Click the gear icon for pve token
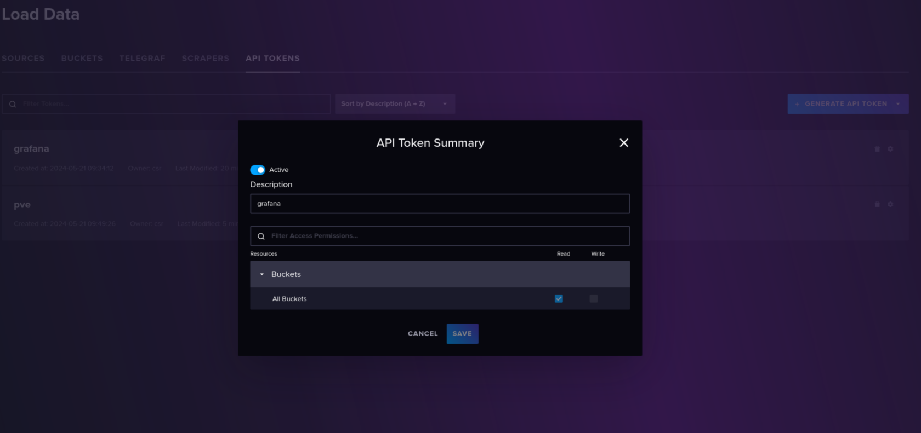The image size is (921, 433). pyautogui.click(x=890, y=205)
